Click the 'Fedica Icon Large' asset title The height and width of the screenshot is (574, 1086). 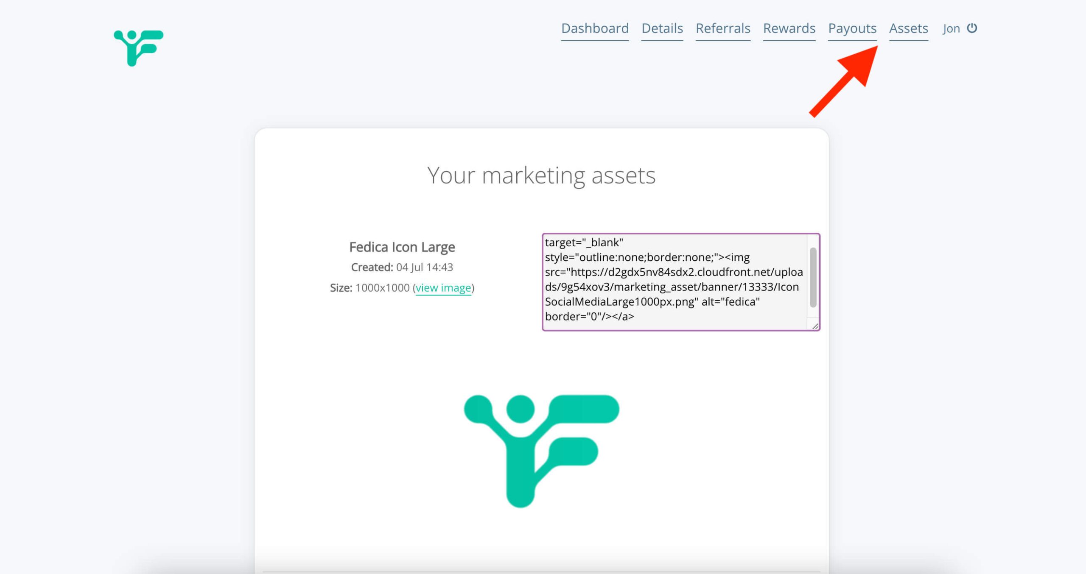tap(402, 247)
